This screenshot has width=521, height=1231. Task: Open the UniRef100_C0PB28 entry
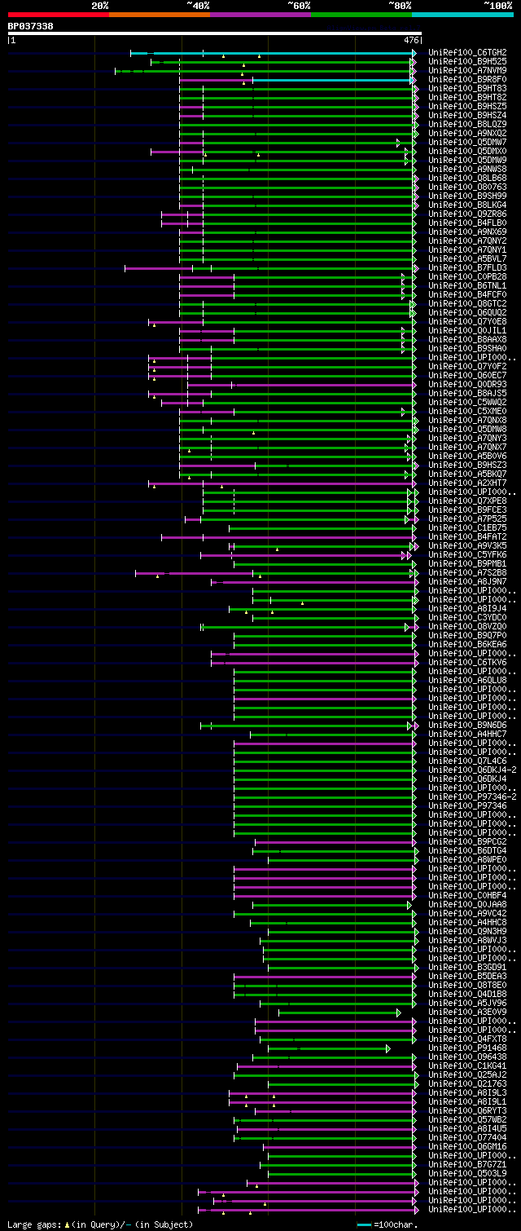[467, 276]
